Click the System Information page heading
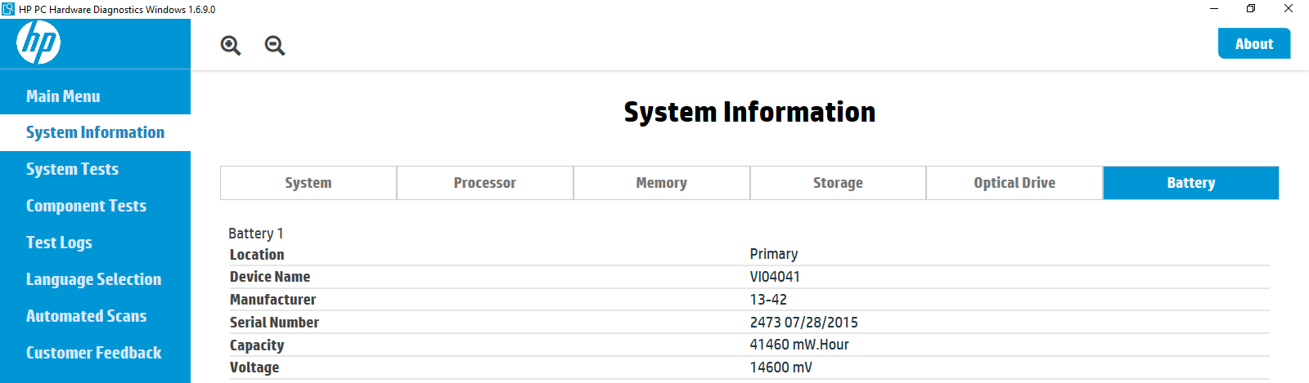1309x383 pixels. pyautogui.click(x=749, y=112)
